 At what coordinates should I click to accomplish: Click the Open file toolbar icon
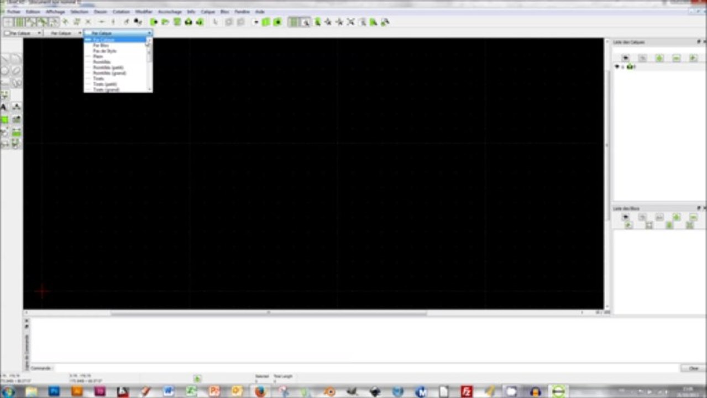pos(165,22)
